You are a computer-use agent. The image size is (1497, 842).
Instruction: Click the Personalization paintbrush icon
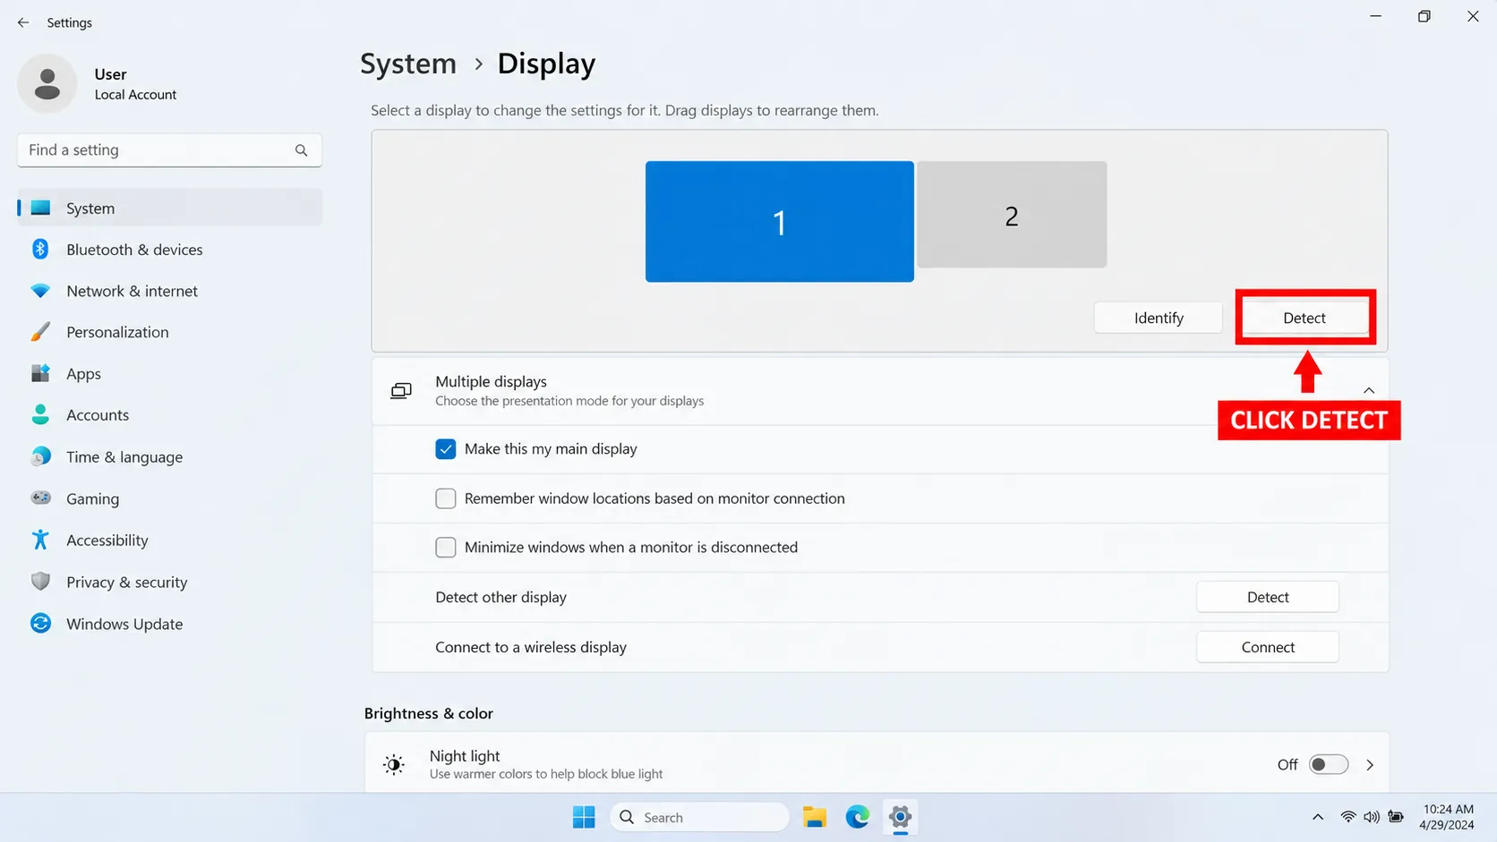click(x=40, y=332)
